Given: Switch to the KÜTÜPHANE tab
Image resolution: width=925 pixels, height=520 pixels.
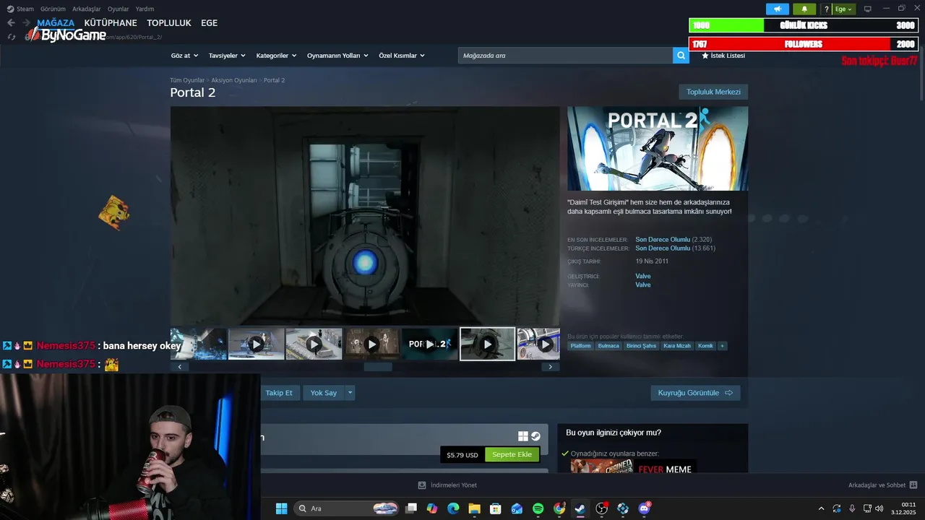Looking at the screenshot, I should tap(111, 23).
